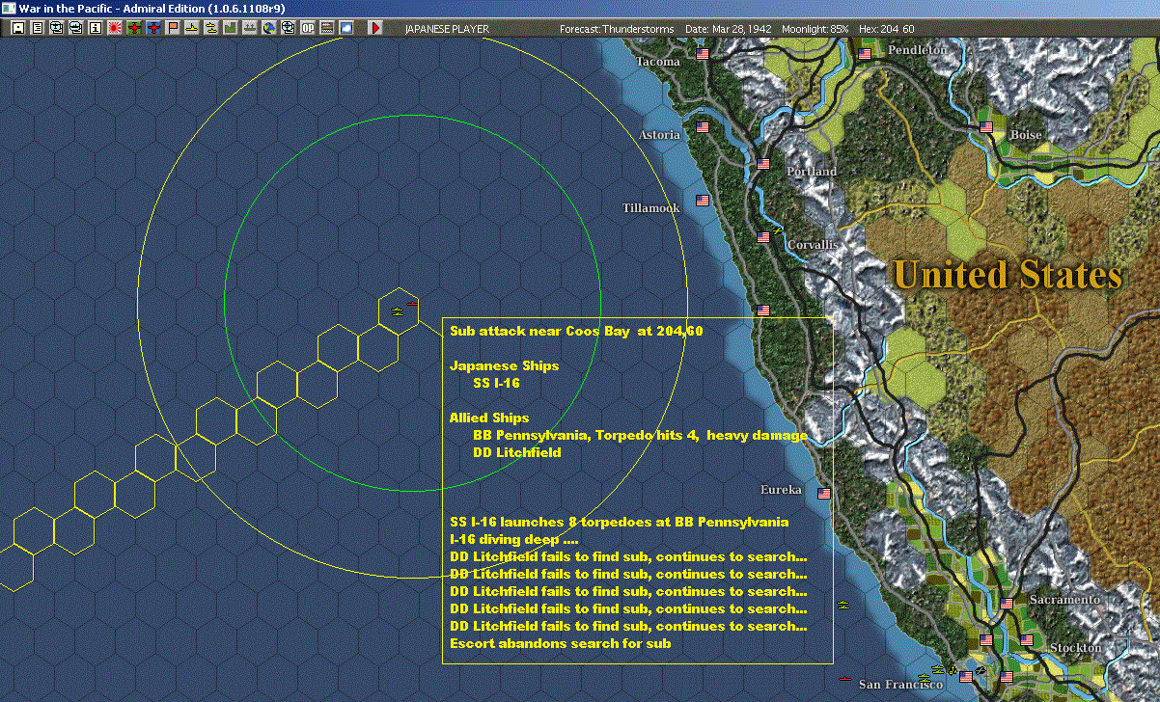Screen dimensions: 1160x702
Task: Click the US flag at Tacoma
Action: [x=703, y=54]
